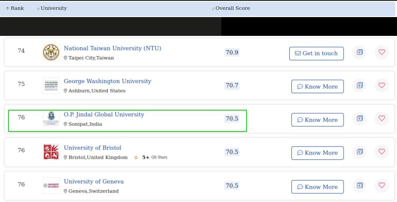
Task: Add University of Geneva to compare
Action: pyautogui.click(x=359, y=185)
